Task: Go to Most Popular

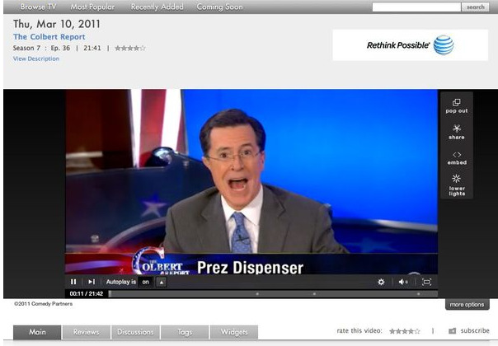Action: (92, 7)
